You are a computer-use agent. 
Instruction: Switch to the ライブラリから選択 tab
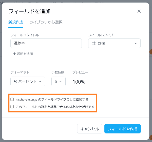click(46, 22)
